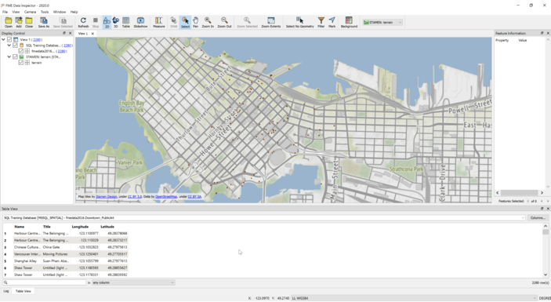Click the 2280 count link beside View 1
This screenshot has height=302, width=551.
[37, 40]
